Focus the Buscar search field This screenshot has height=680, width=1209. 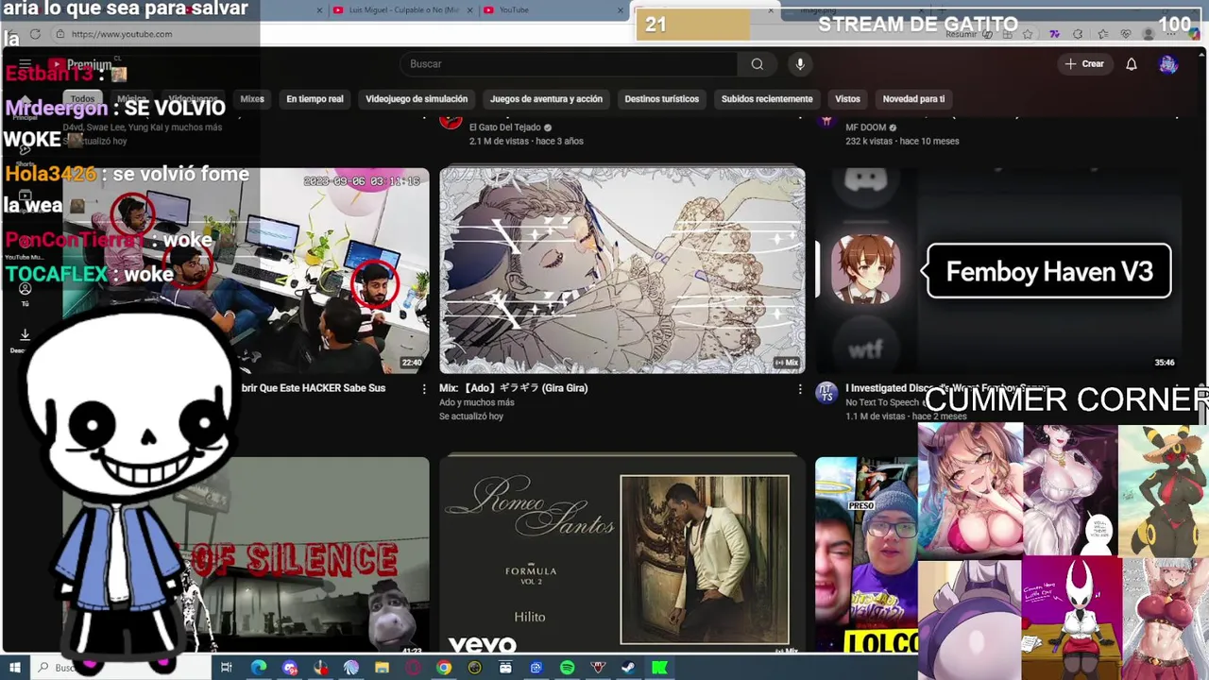569,64
